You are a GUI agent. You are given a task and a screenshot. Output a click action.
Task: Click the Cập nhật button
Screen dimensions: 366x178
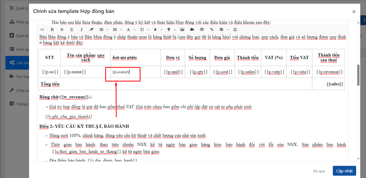344,171
